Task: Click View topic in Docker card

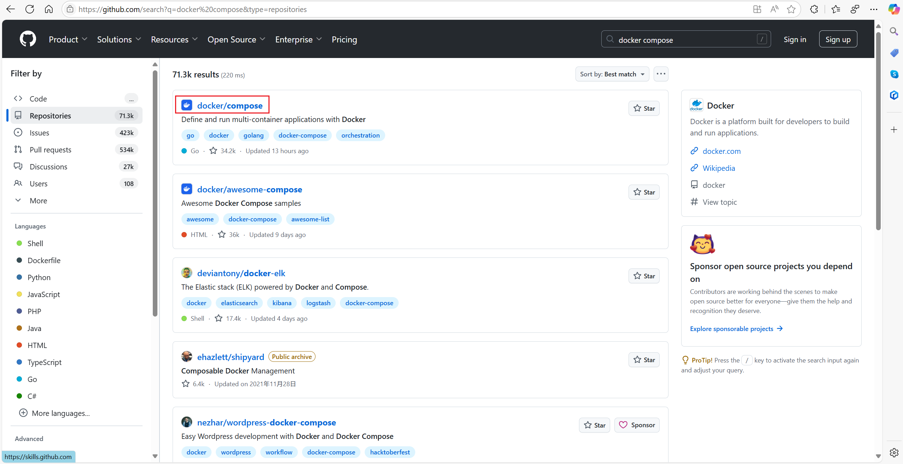Action: (x=719, y=202)
